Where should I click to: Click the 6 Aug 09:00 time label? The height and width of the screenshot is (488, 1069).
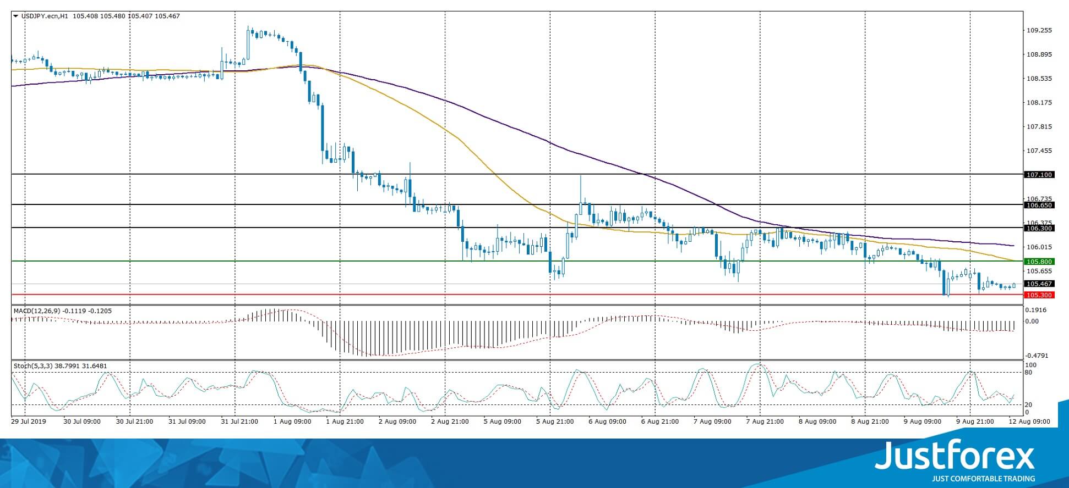click(x=608, y=422)
